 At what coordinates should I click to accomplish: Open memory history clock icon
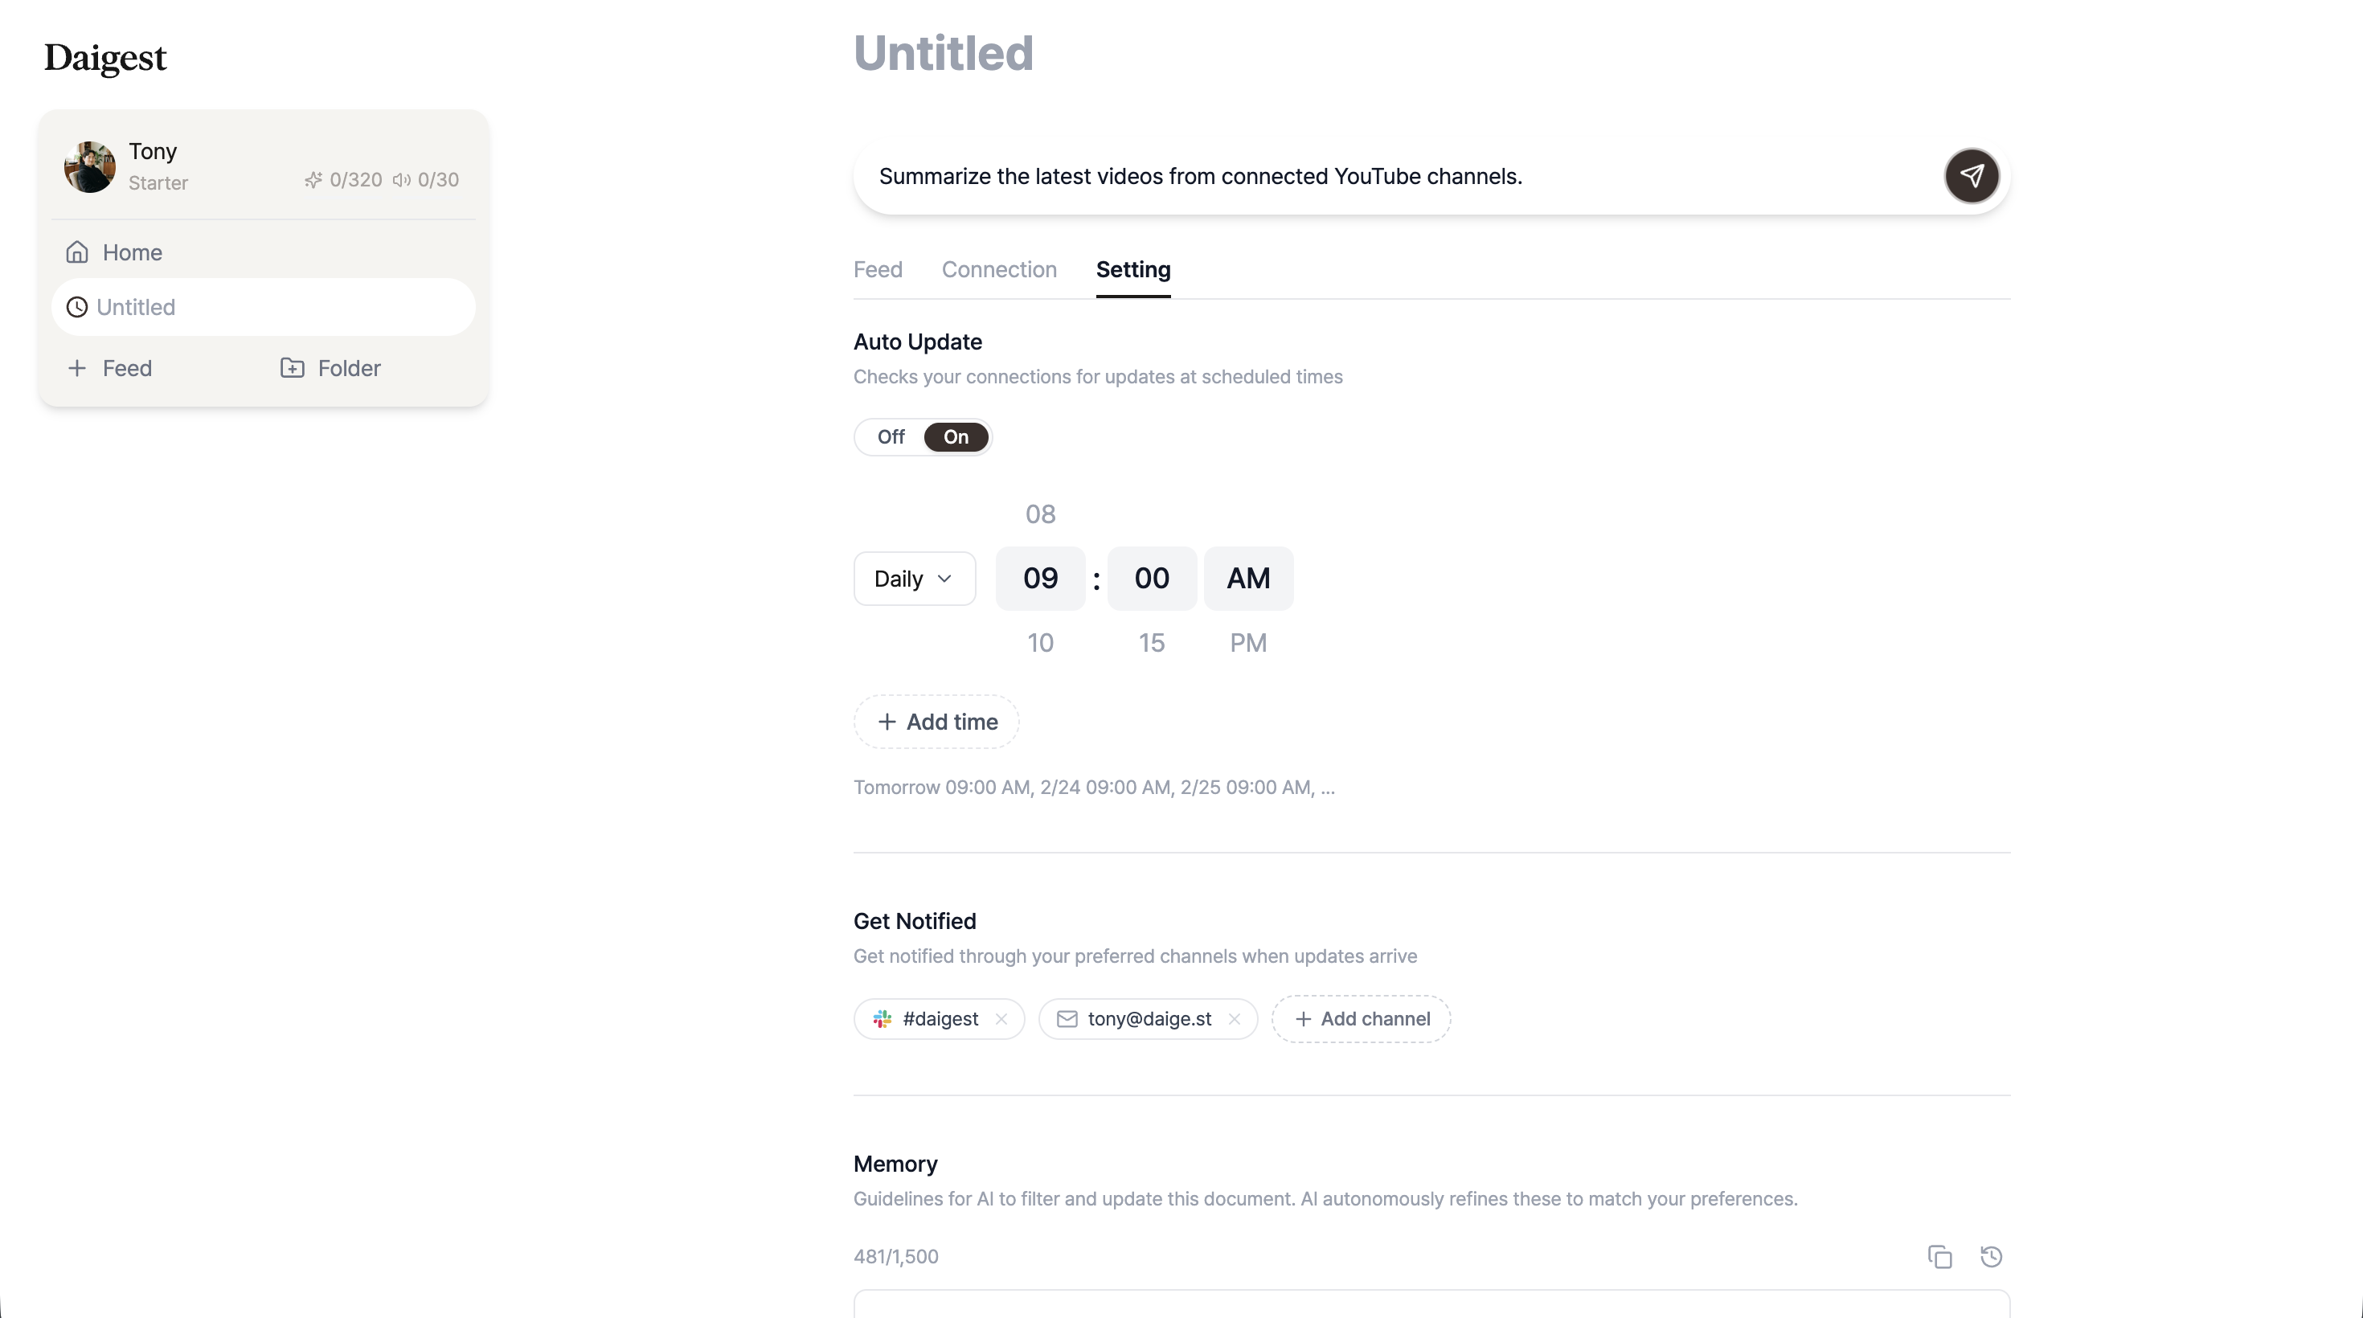(x=1991, y=1257)
